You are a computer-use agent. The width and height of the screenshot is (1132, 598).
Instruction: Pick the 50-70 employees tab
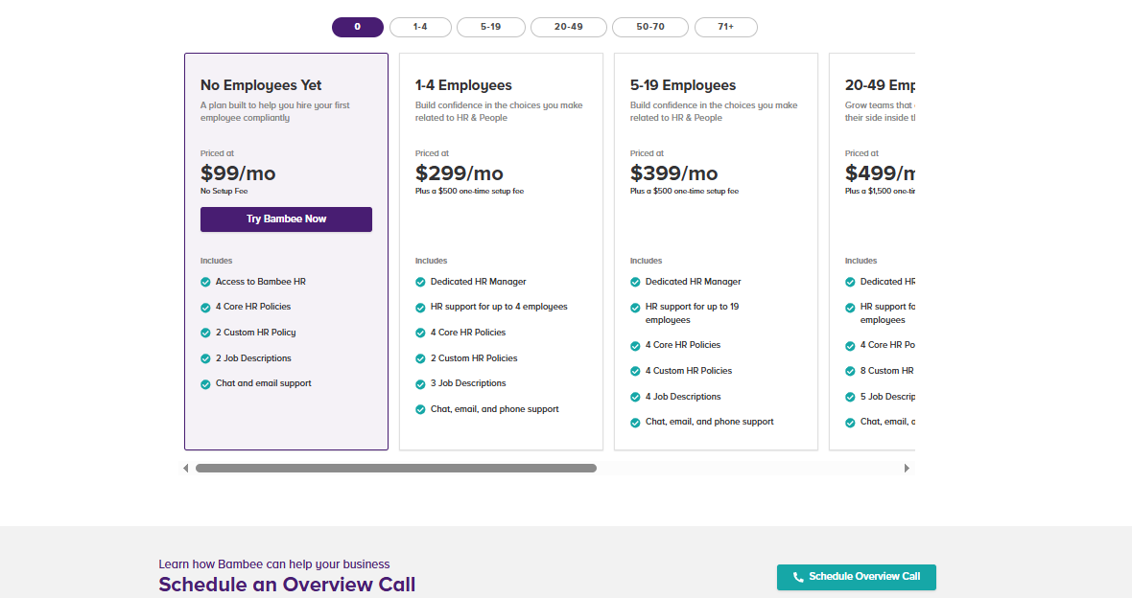click(x=649, y=27)
